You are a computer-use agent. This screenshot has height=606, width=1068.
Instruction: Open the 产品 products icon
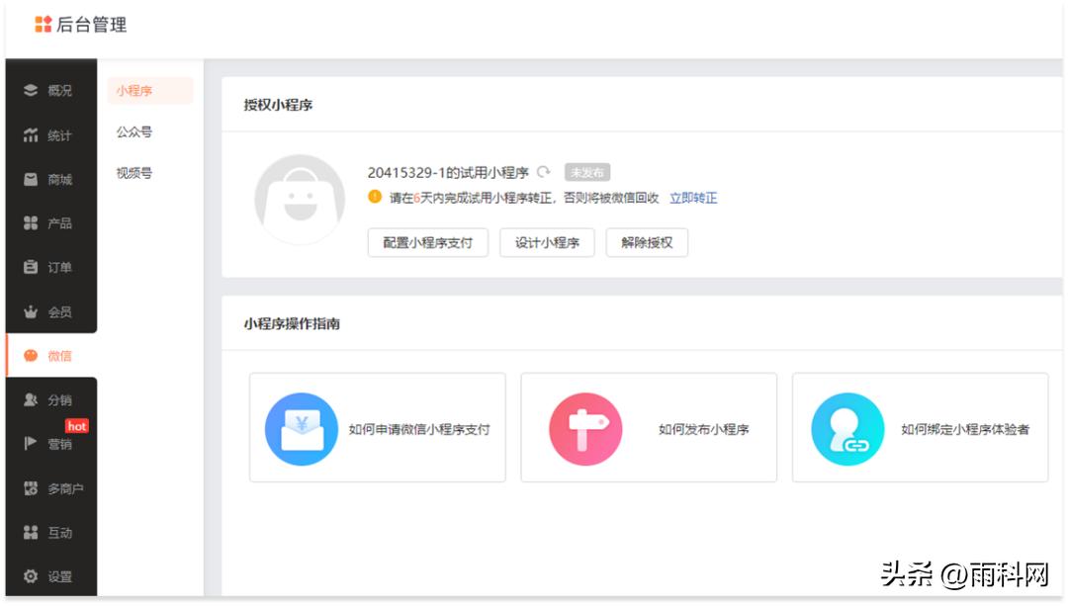tap(33, 223)
